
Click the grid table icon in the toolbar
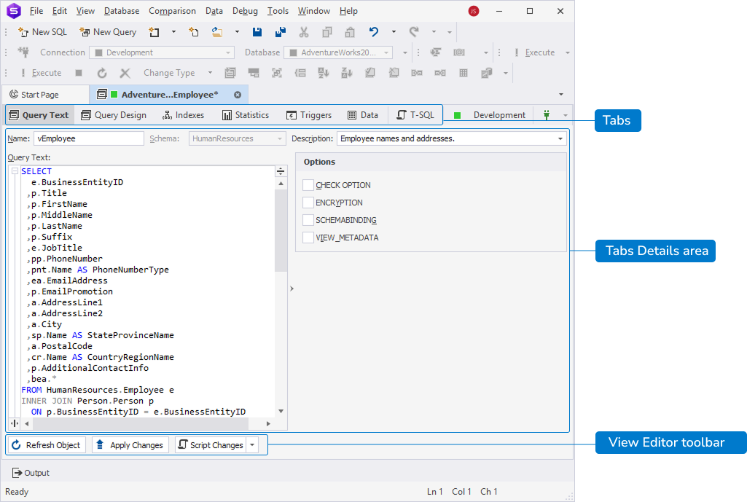[463, 73]
